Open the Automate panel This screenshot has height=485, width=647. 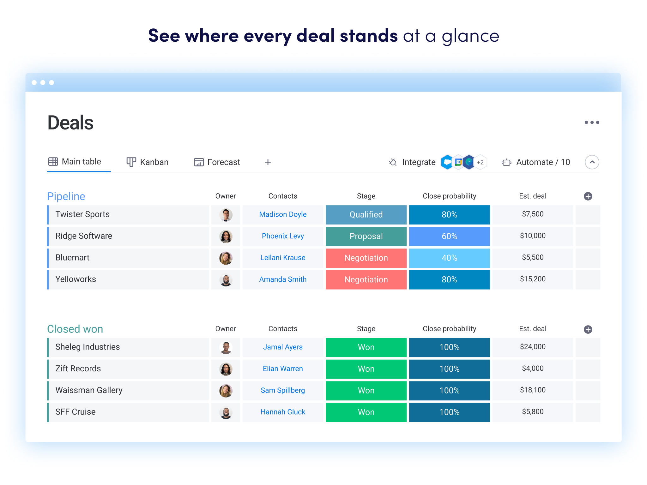[541, 163]
